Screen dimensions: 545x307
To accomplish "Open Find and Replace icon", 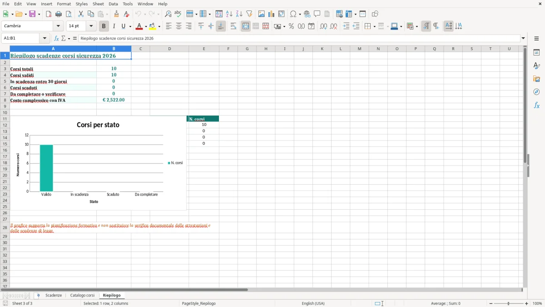I will [x=168, y=14].
